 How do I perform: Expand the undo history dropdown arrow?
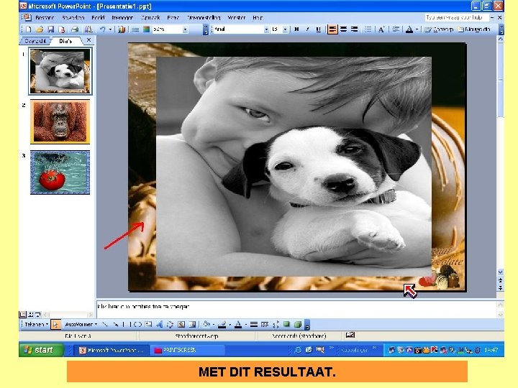110,29
